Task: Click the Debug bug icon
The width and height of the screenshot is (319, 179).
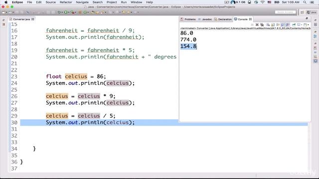Action: point(59,12)
